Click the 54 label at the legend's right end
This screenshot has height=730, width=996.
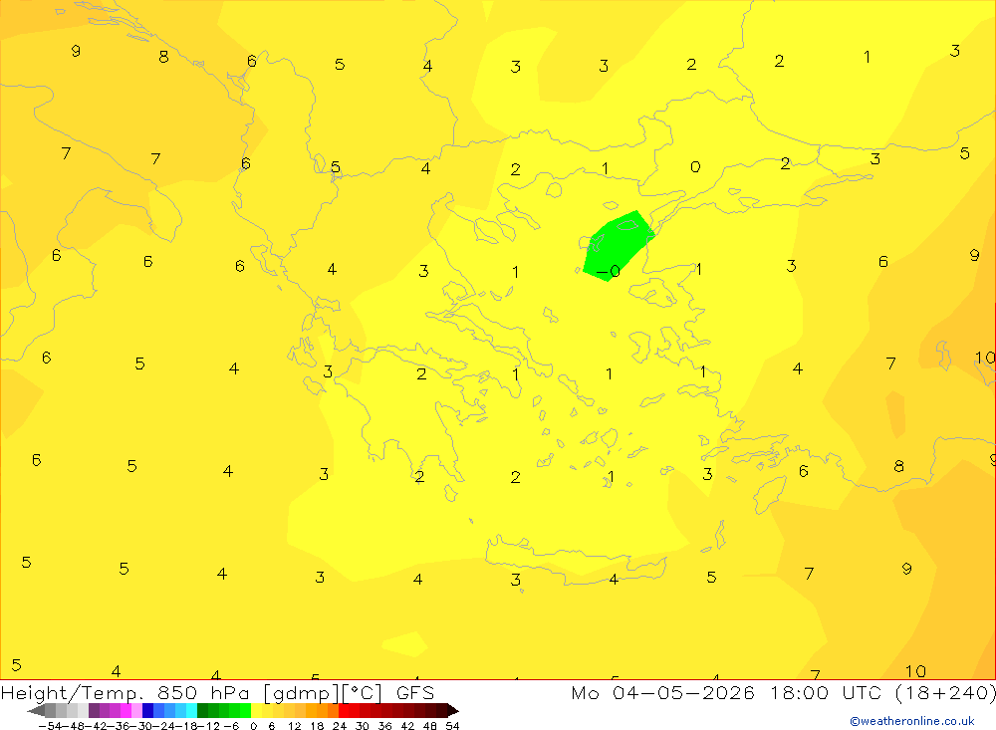tap(452, 726)
